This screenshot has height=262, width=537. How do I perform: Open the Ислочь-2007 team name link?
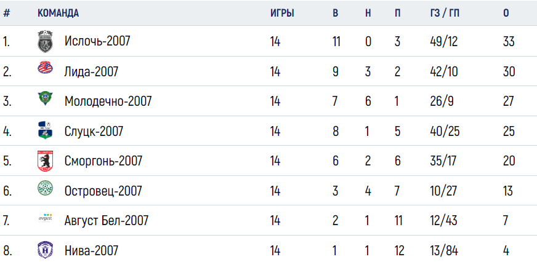tap(97, 41)
